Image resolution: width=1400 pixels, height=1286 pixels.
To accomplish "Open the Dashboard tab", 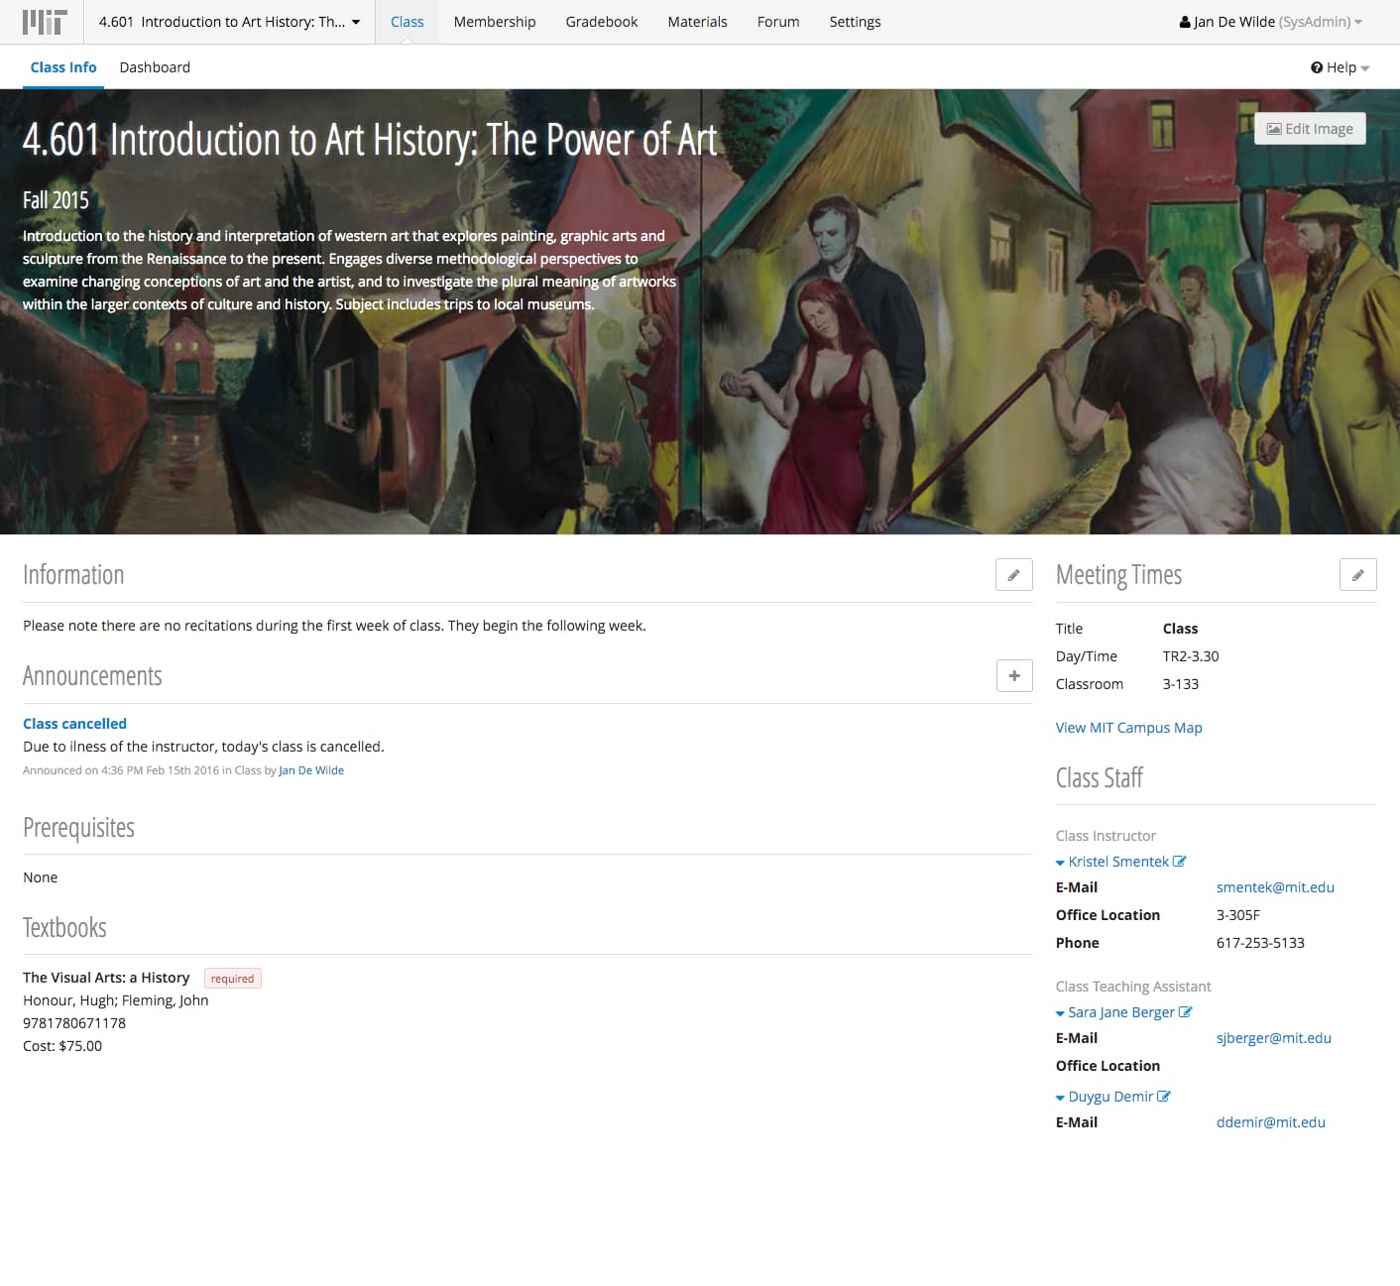I will coord(155,67).
